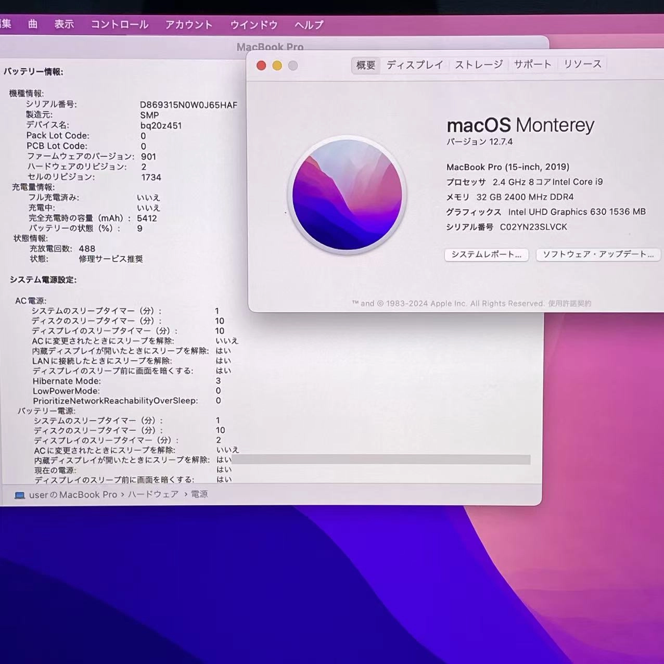
Task: Select the サポート tab
Action: point(532,64)
